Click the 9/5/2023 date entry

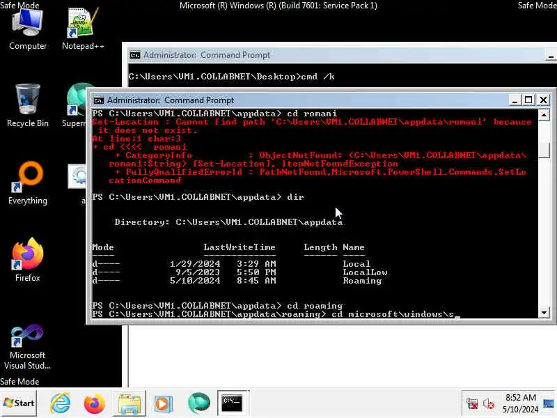[x=198, y=272]
